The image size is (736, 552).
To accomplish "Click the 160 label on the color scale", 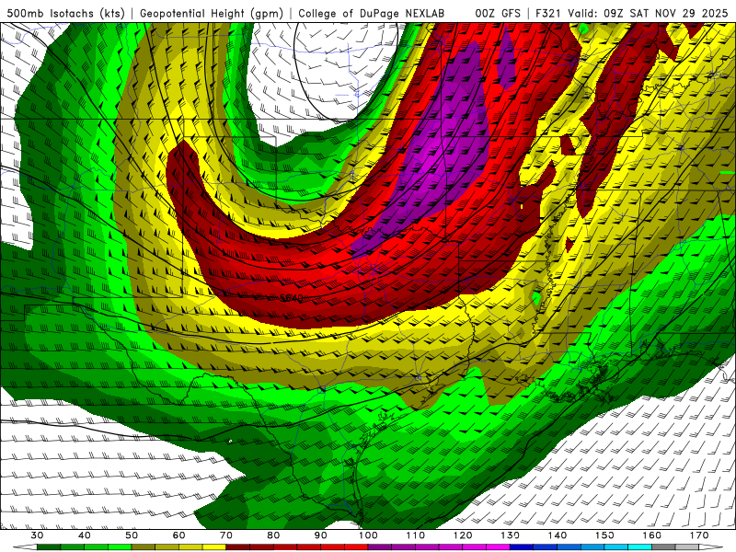I will coord(652,535).
